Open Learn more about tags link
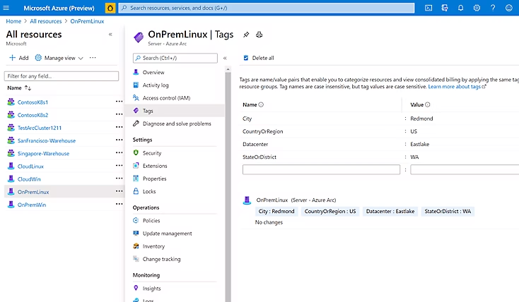The width and height of the screenshot is (519, 302). point(457,87)
